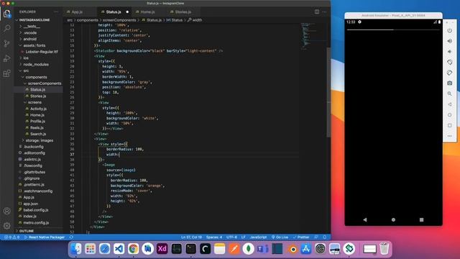Image resolution: width=460 pixels, height=259 pixels.
Task: Open Search.js in the file tree
Action: 38,134
